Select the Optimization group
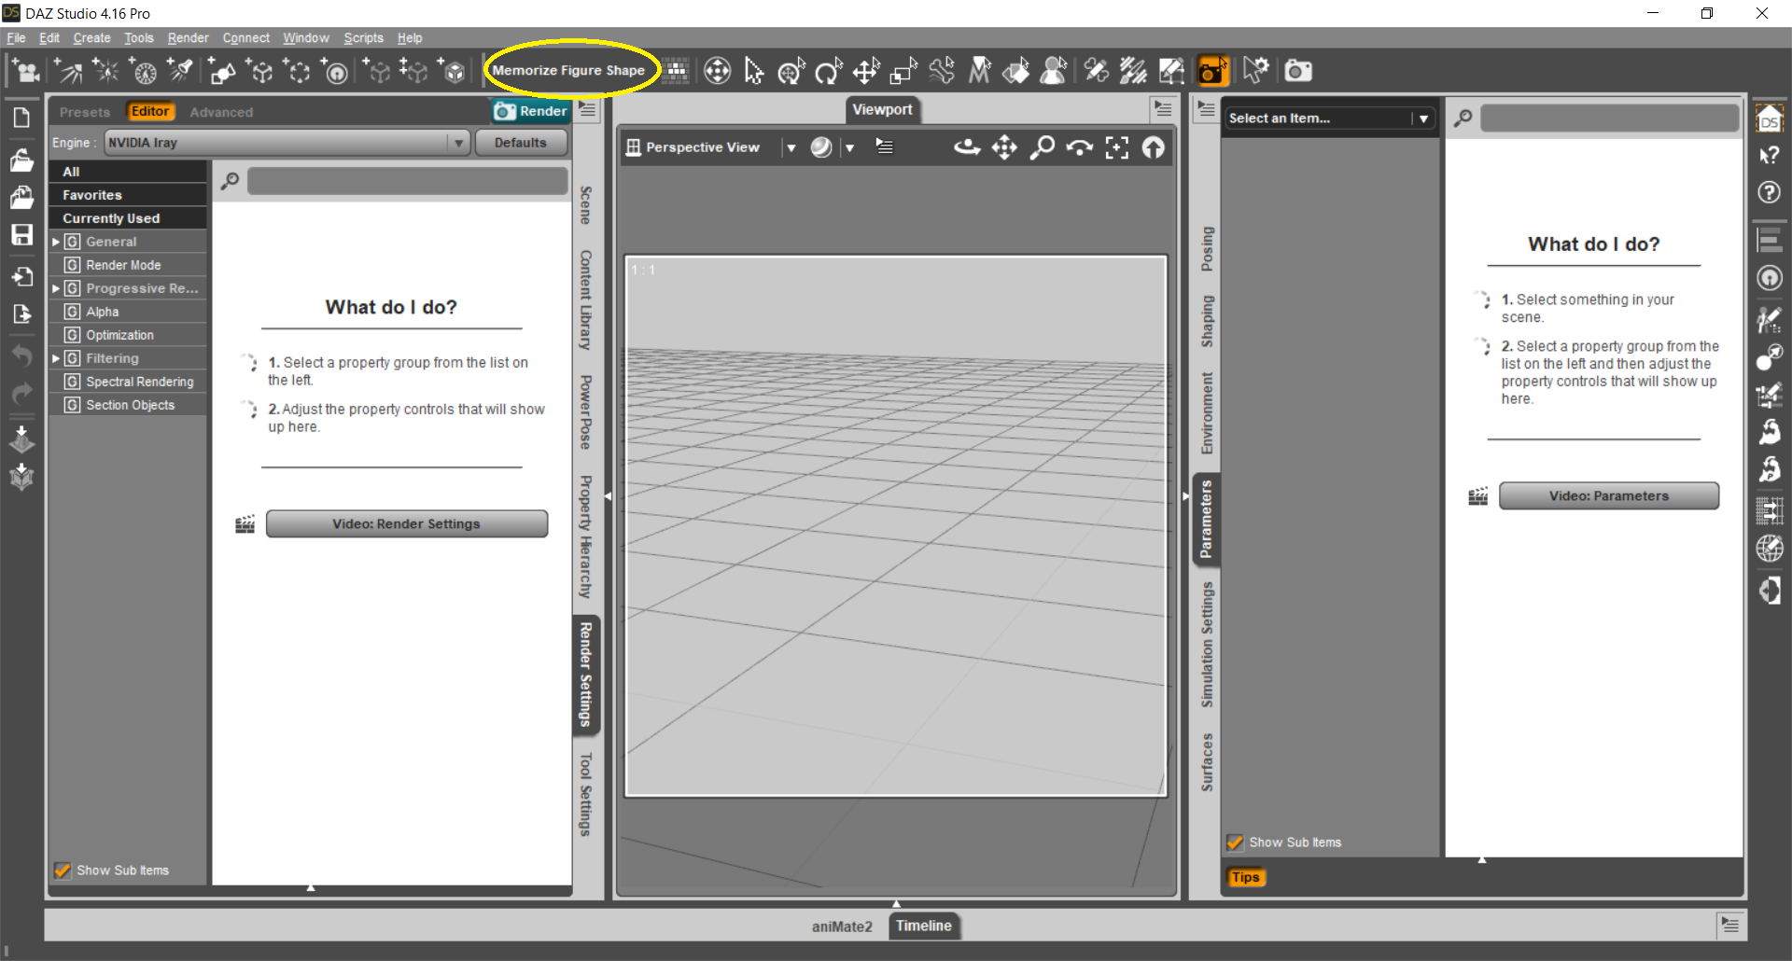This screenshot has width=1792, height=961. (129, 335)
